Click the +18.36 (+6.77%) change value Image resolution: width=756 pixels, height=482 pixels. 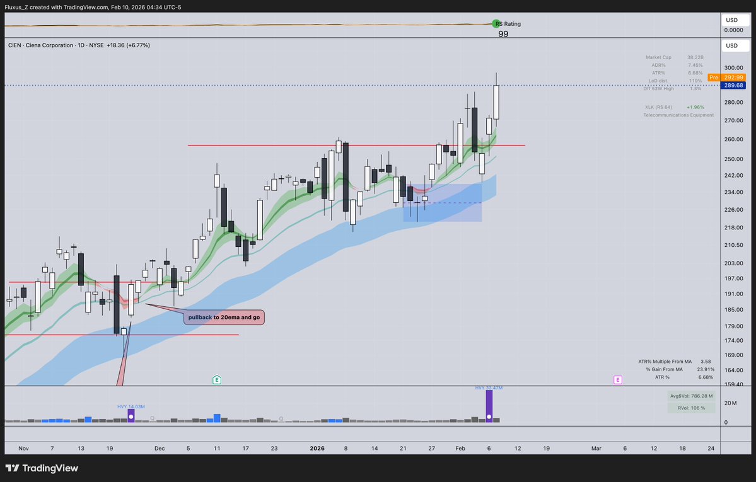[x=128, y=45]
